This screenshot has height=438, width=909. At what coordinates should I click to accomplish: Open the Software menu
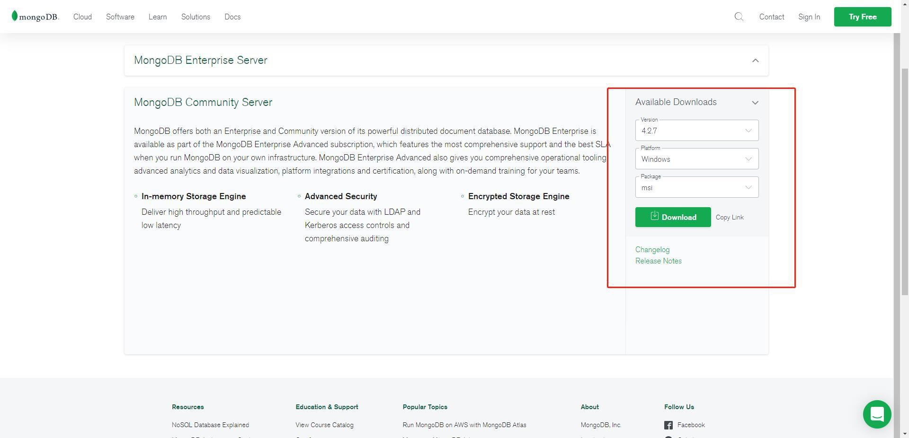pyautogui.click(x=120, y=17)
